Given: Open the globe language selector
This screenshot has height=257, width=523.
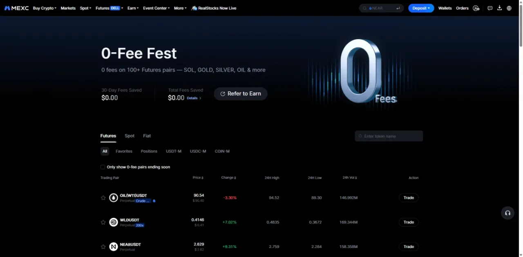Looking at the screenshot, I should [509, 8].
